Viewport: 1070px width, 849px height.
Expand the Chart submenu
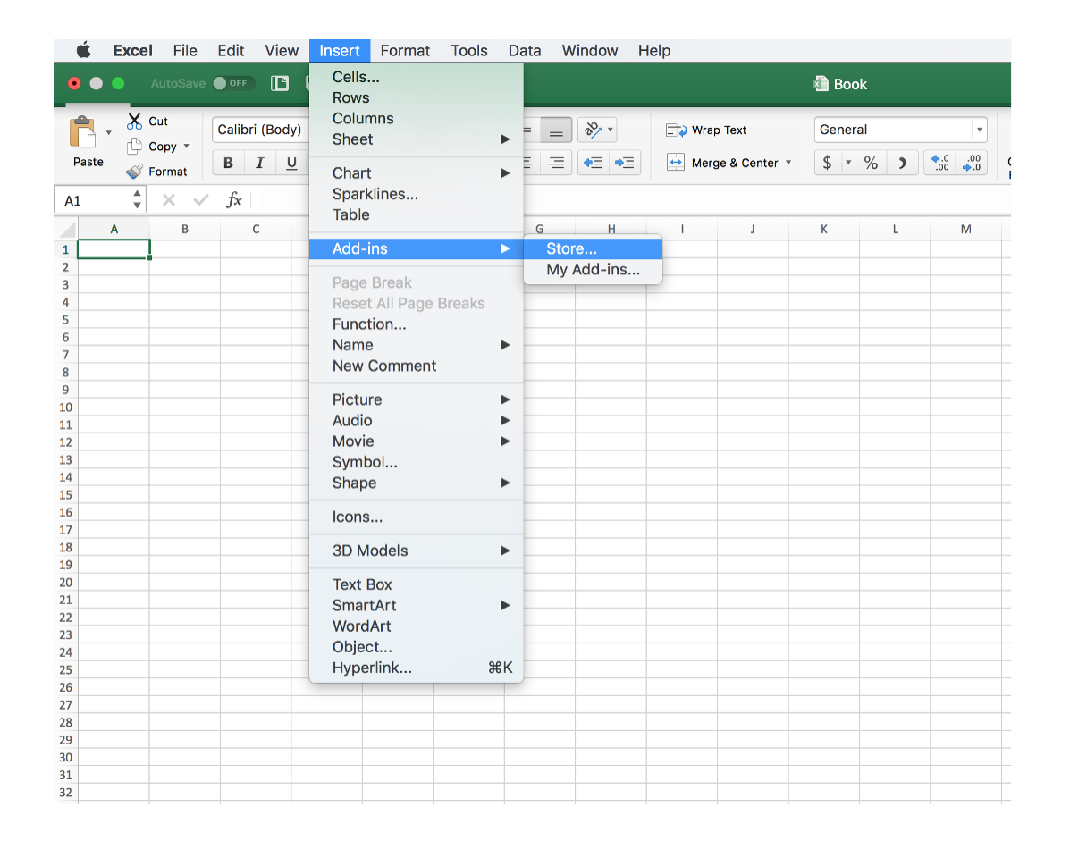click(x=417, y=173)
